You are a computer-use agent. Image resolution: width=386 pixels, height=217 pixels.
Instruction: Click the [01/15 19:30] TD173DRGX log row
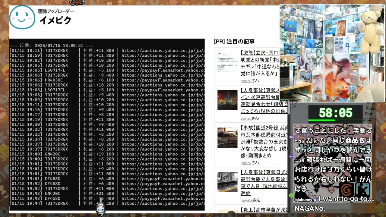107,124
